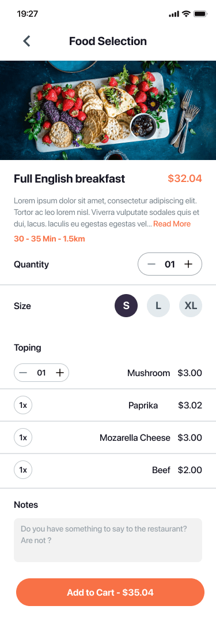Toggle the 1x Beef topping

pos(23,470)
